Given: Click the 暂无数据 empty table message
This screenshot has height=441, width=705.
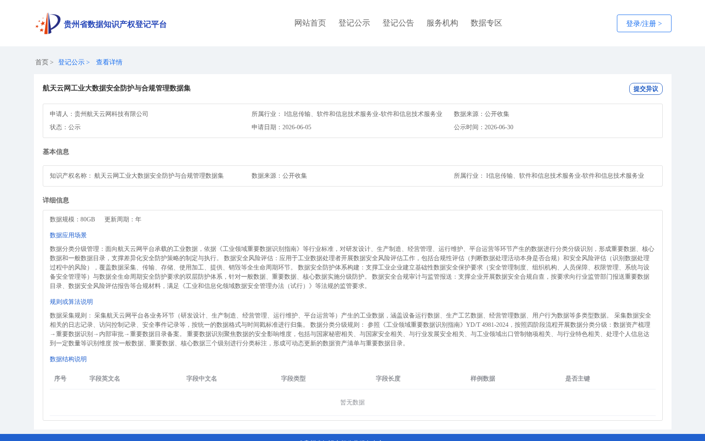Looking at the screenshot, I should point(352,402).
